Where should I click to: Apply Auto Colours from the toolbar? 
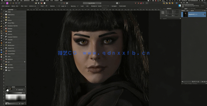42,3
